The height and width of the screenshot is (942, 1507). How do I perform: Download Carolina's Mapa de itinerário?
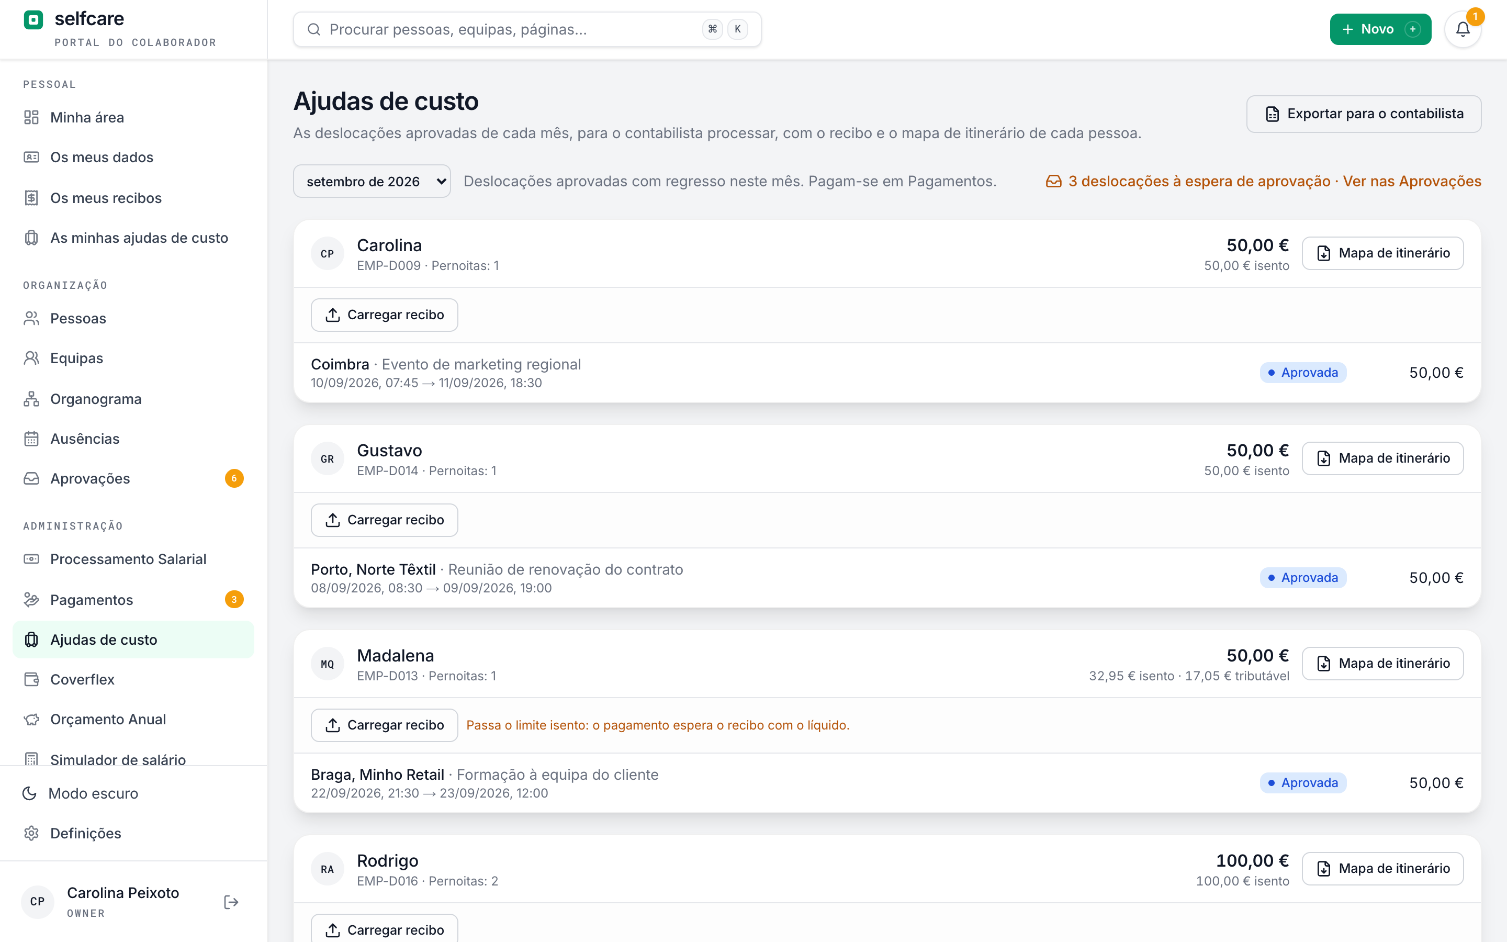click(1382, 253)
